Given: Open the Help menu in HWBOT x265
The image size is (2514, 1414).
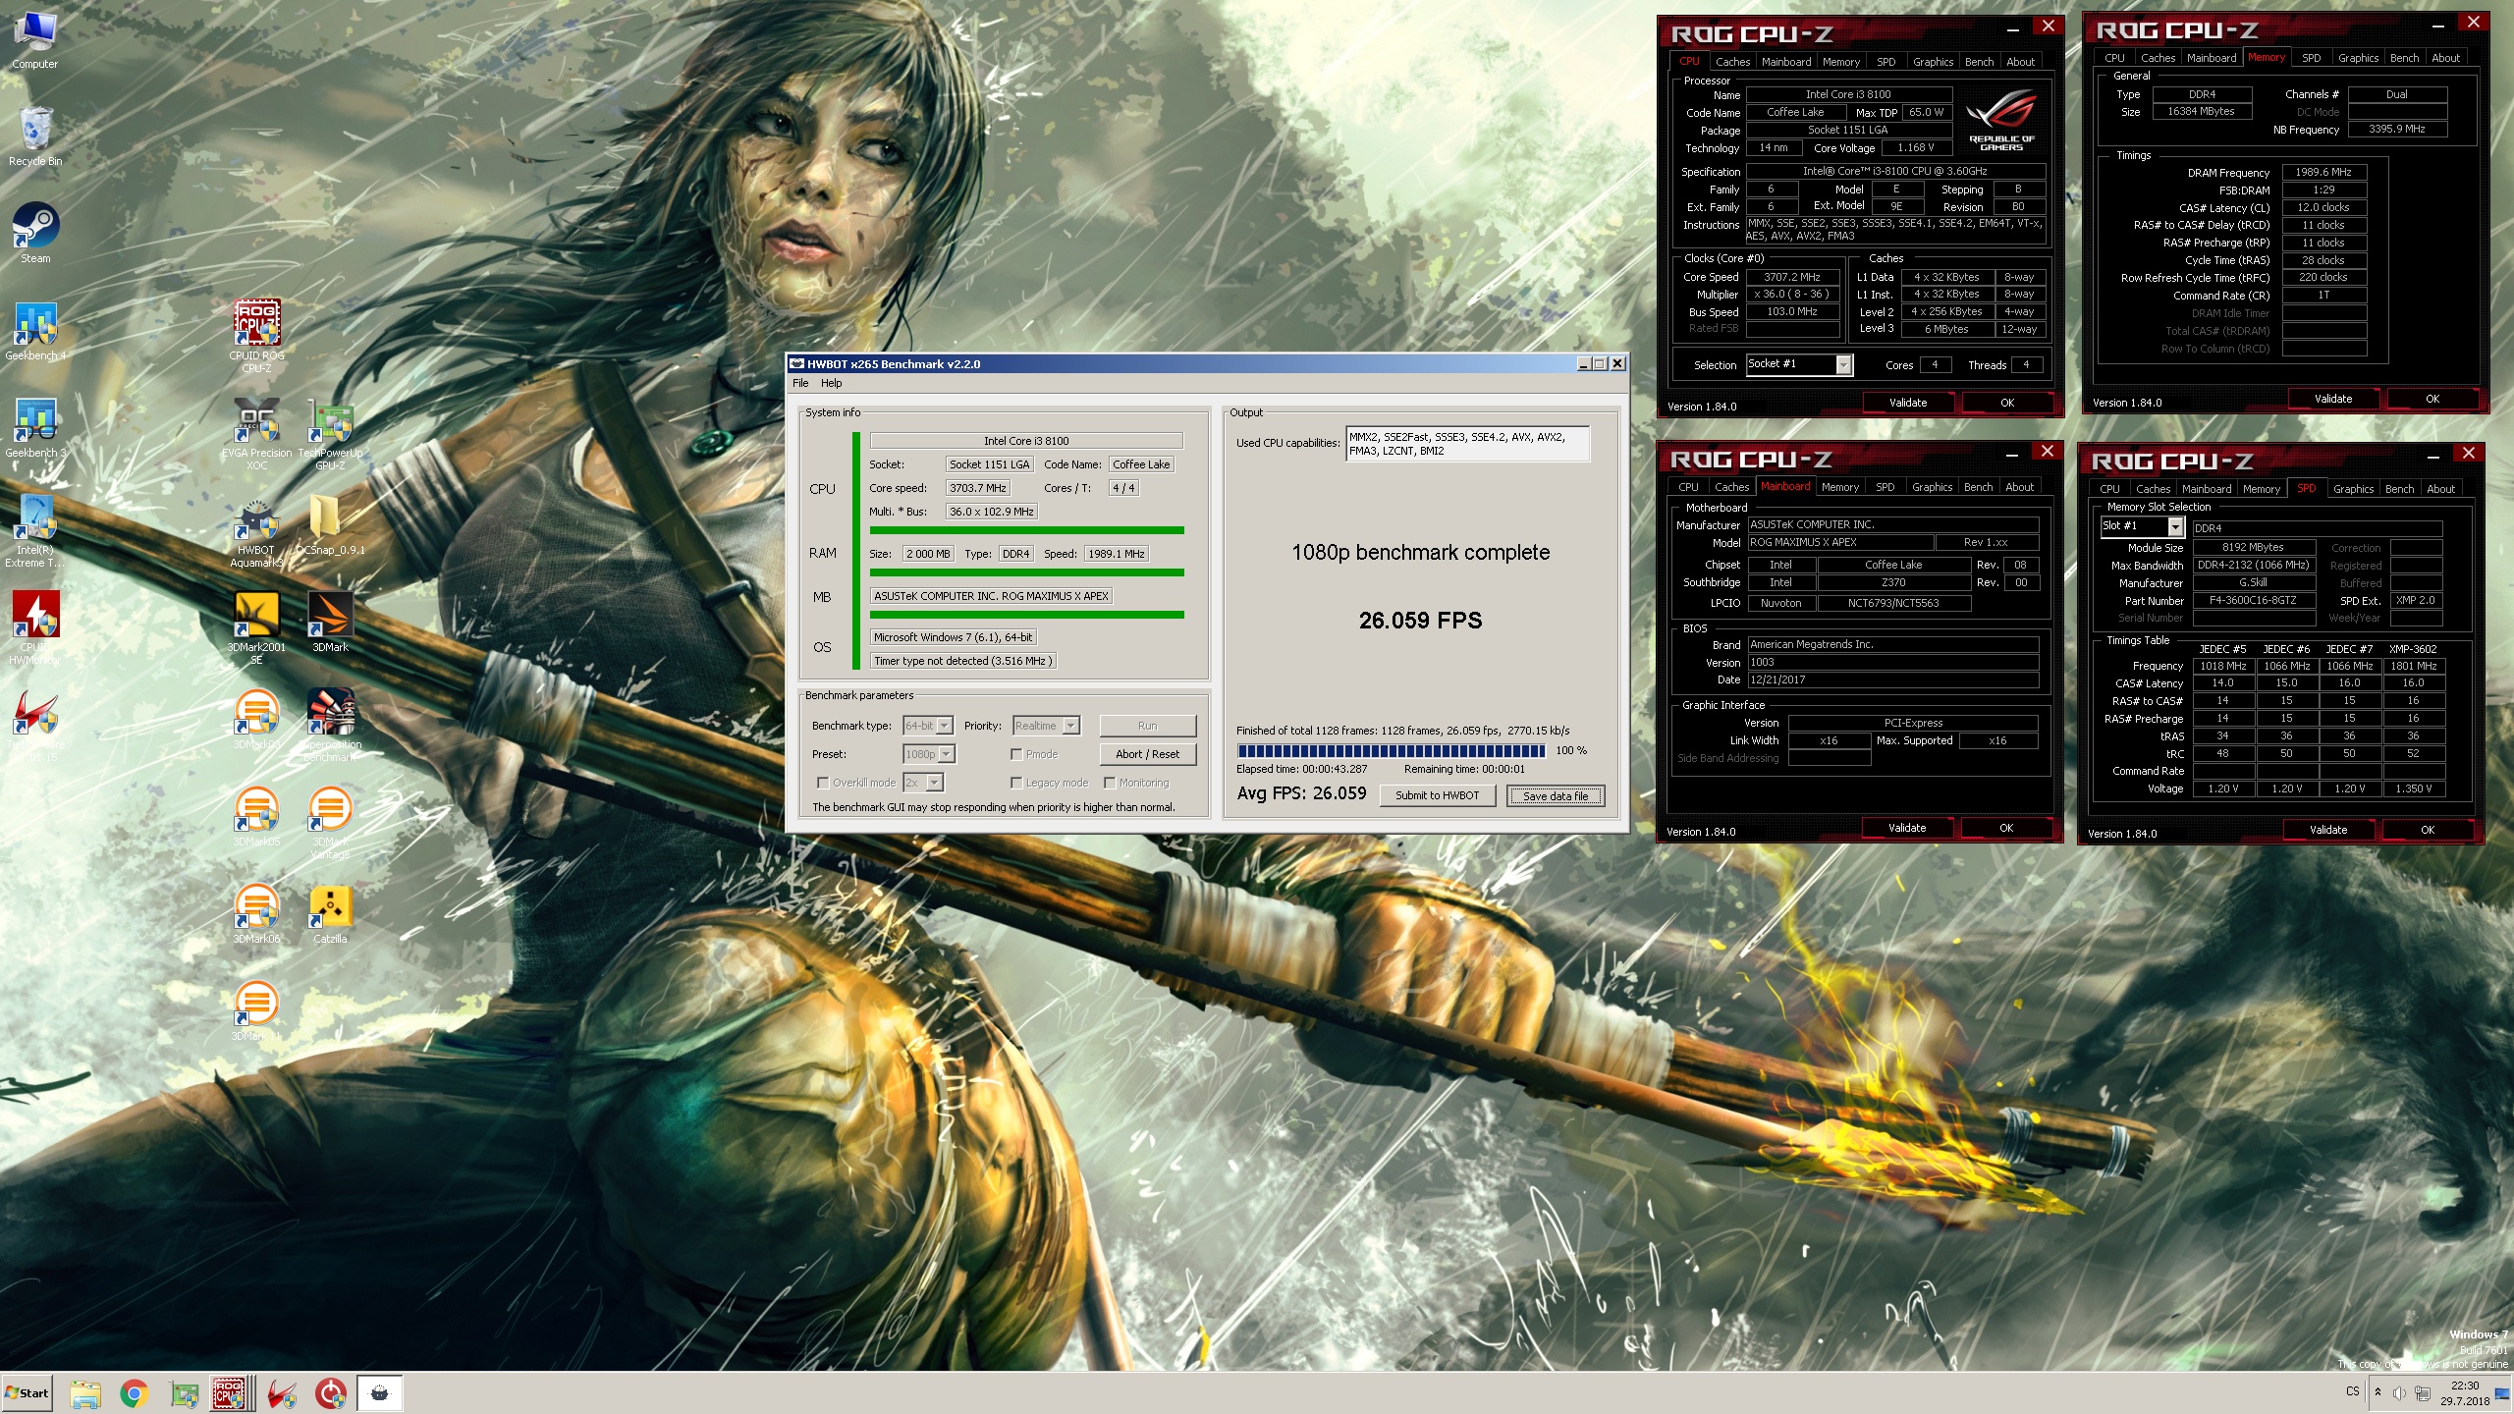Looking at the screenshot, I should (832, 383).
